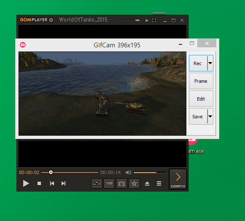Open GOM Player settings gear
The image size is (245, 221).
pos(51,20)
